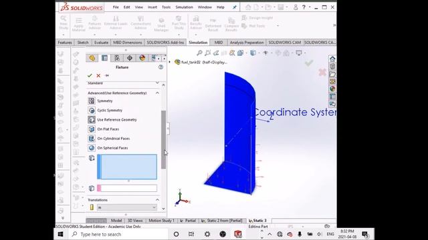Open View Settings monitor icon
Viewport: 428px width, 240px height.
[x=299, y=53]
